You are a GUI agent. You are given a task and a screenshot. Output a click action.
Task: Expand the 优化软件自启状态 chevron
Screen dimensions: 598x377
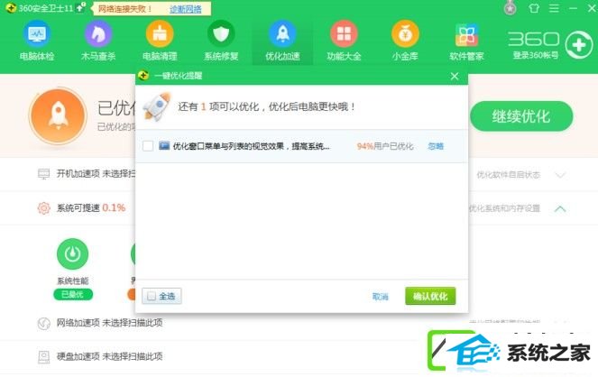[x=560, y=175]
